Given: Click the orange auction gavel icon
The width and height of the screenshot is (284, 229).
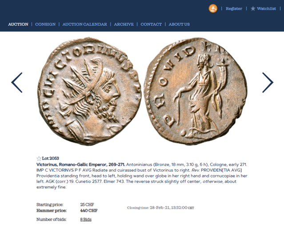Looking at the screenshot, I should coord(213,8).
